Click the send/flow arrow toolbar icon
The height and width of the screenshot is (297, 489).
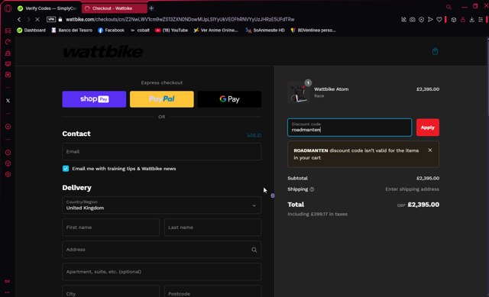[430, 19]
